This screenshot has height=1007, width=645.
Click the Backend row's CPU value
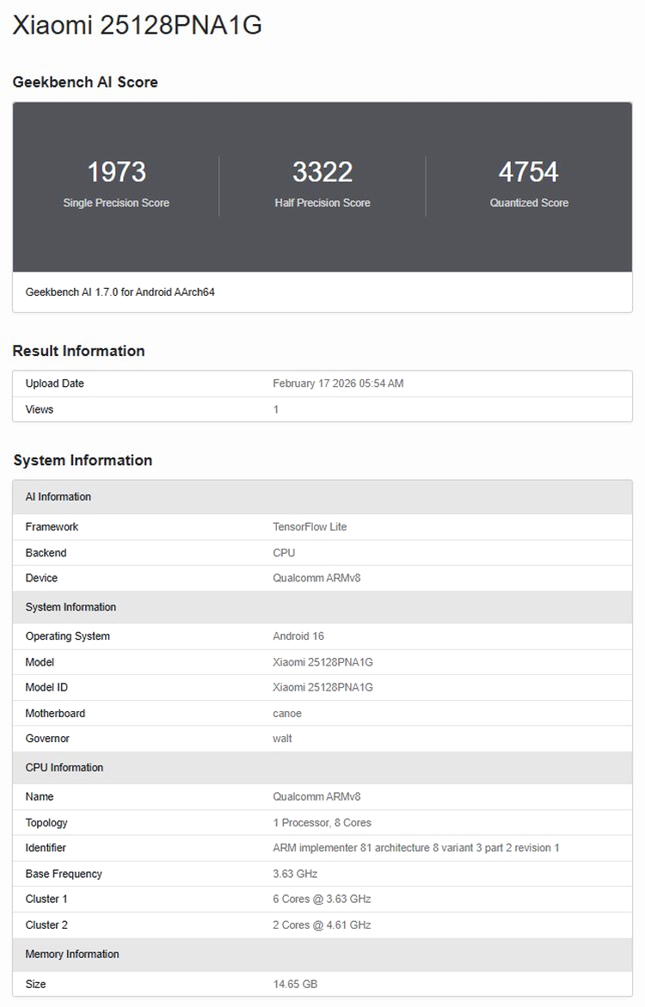(x=284, y=553)
